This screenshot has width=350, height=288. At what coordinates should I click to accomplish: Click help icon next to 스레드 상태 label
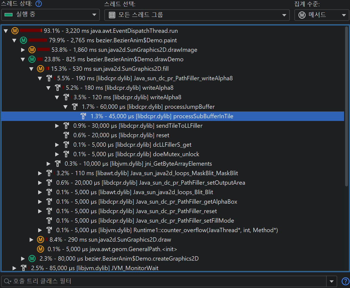(x=39, y=4)
